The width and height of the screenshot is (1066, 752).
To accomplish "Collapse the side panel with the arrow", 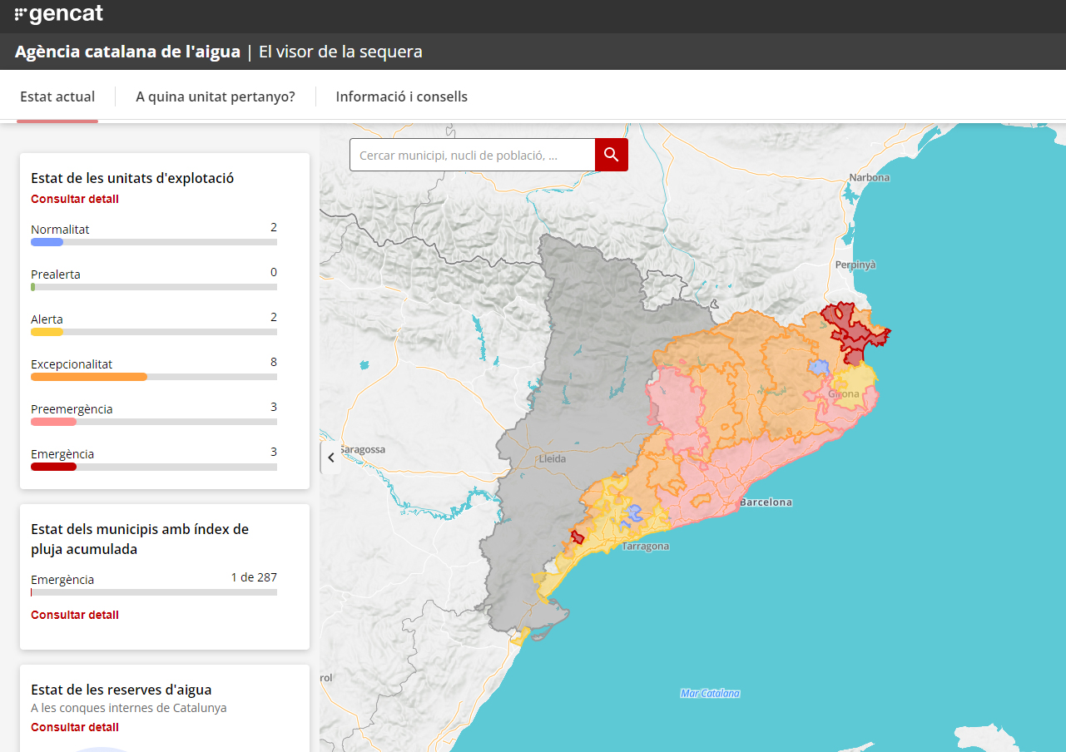I will click(x=330, y=458).
